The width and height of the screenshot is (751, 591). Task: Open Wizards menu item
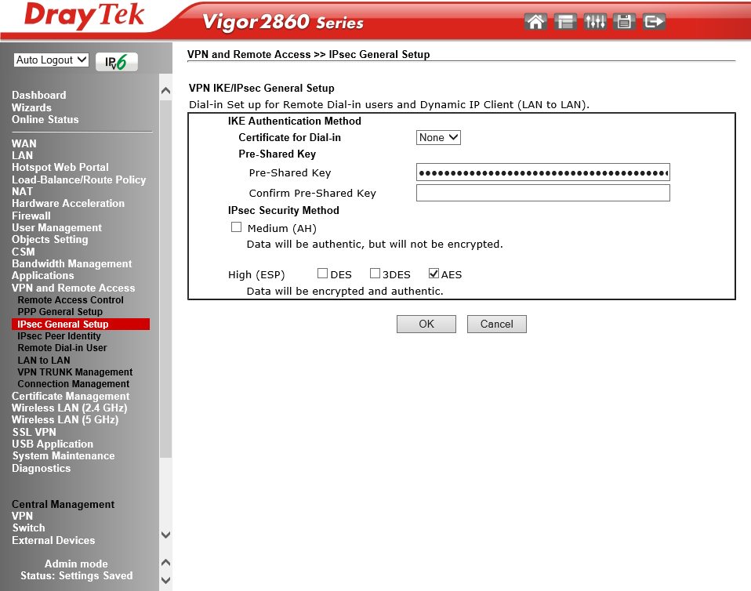31,107
